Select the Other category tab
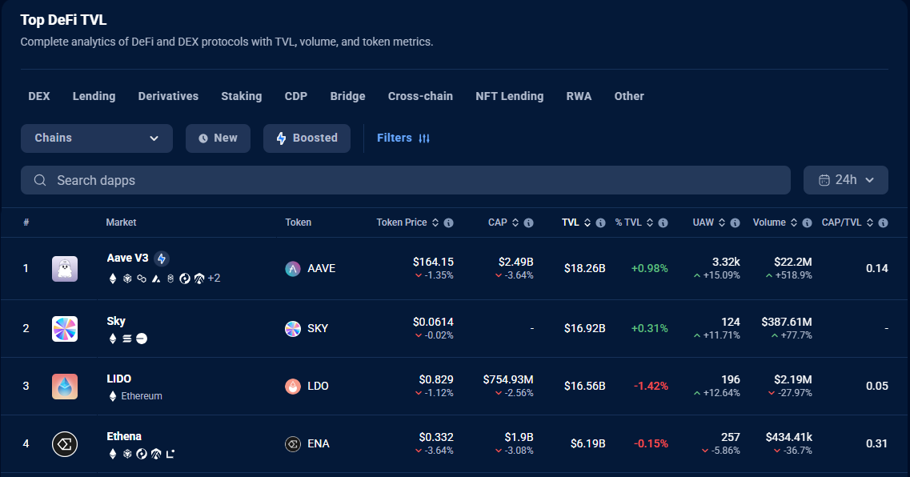910x477 pixels. tap(629, 96)
